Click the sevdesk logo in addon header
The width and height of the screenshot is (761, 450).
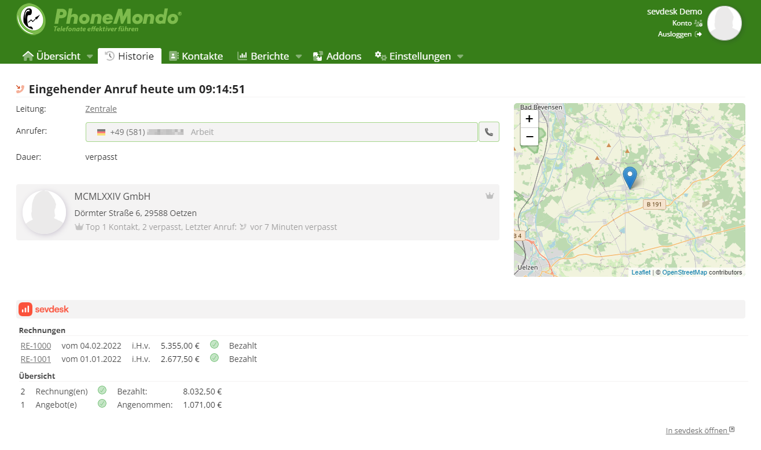pyautogui.click(x=44, y=309)
